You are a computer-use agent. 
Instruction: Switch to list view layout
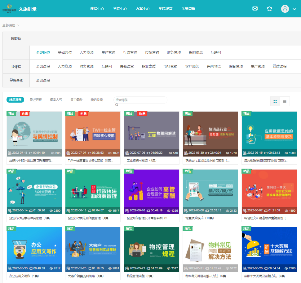click(285, 101)
